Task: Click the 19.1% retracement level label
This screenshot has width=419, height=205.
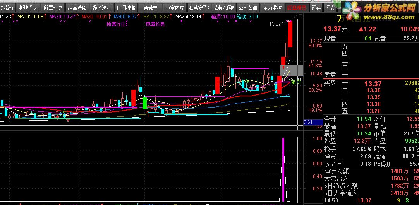Action: [x=315, y=110]
